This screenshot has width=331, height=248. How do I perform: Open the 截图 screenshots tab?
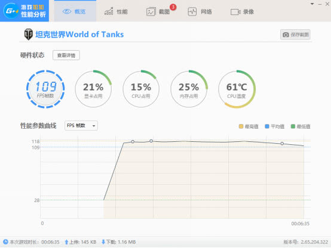point(158,11)
